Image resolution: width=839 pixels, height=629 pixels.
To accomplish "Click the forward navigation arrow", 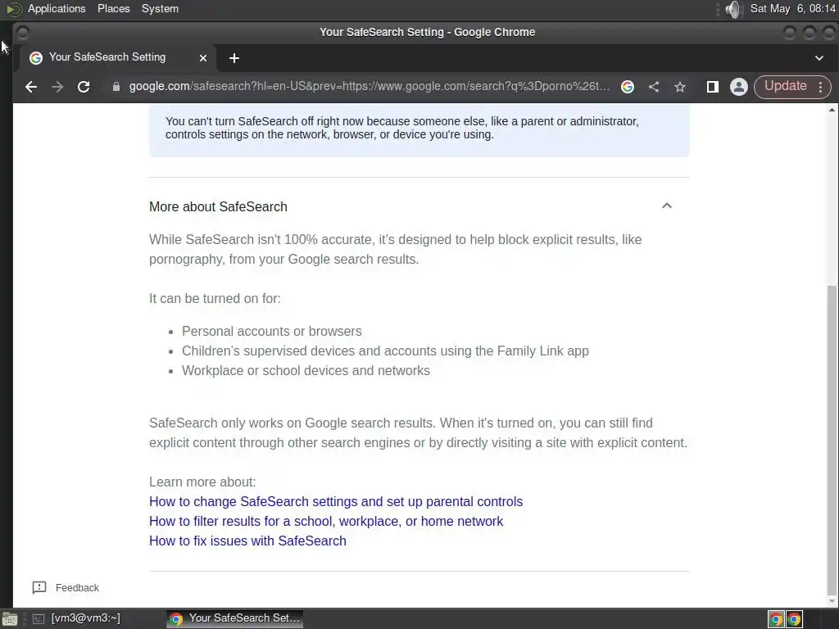I will click(57, 87).
